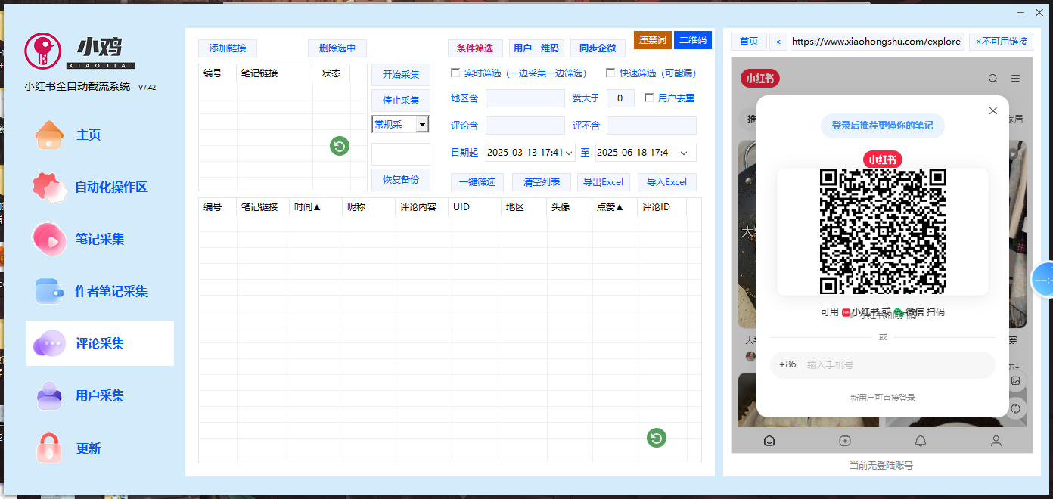Click the notification bell in bottom bar
The image size is (1053, 499).
click(921, 441)
